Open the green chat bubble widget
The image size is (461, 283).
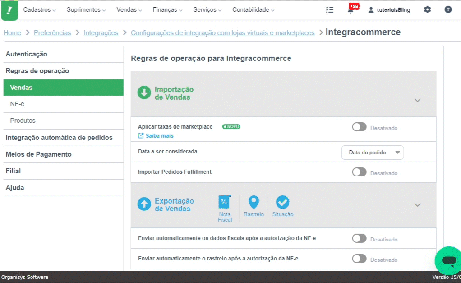tap(448, 260)
